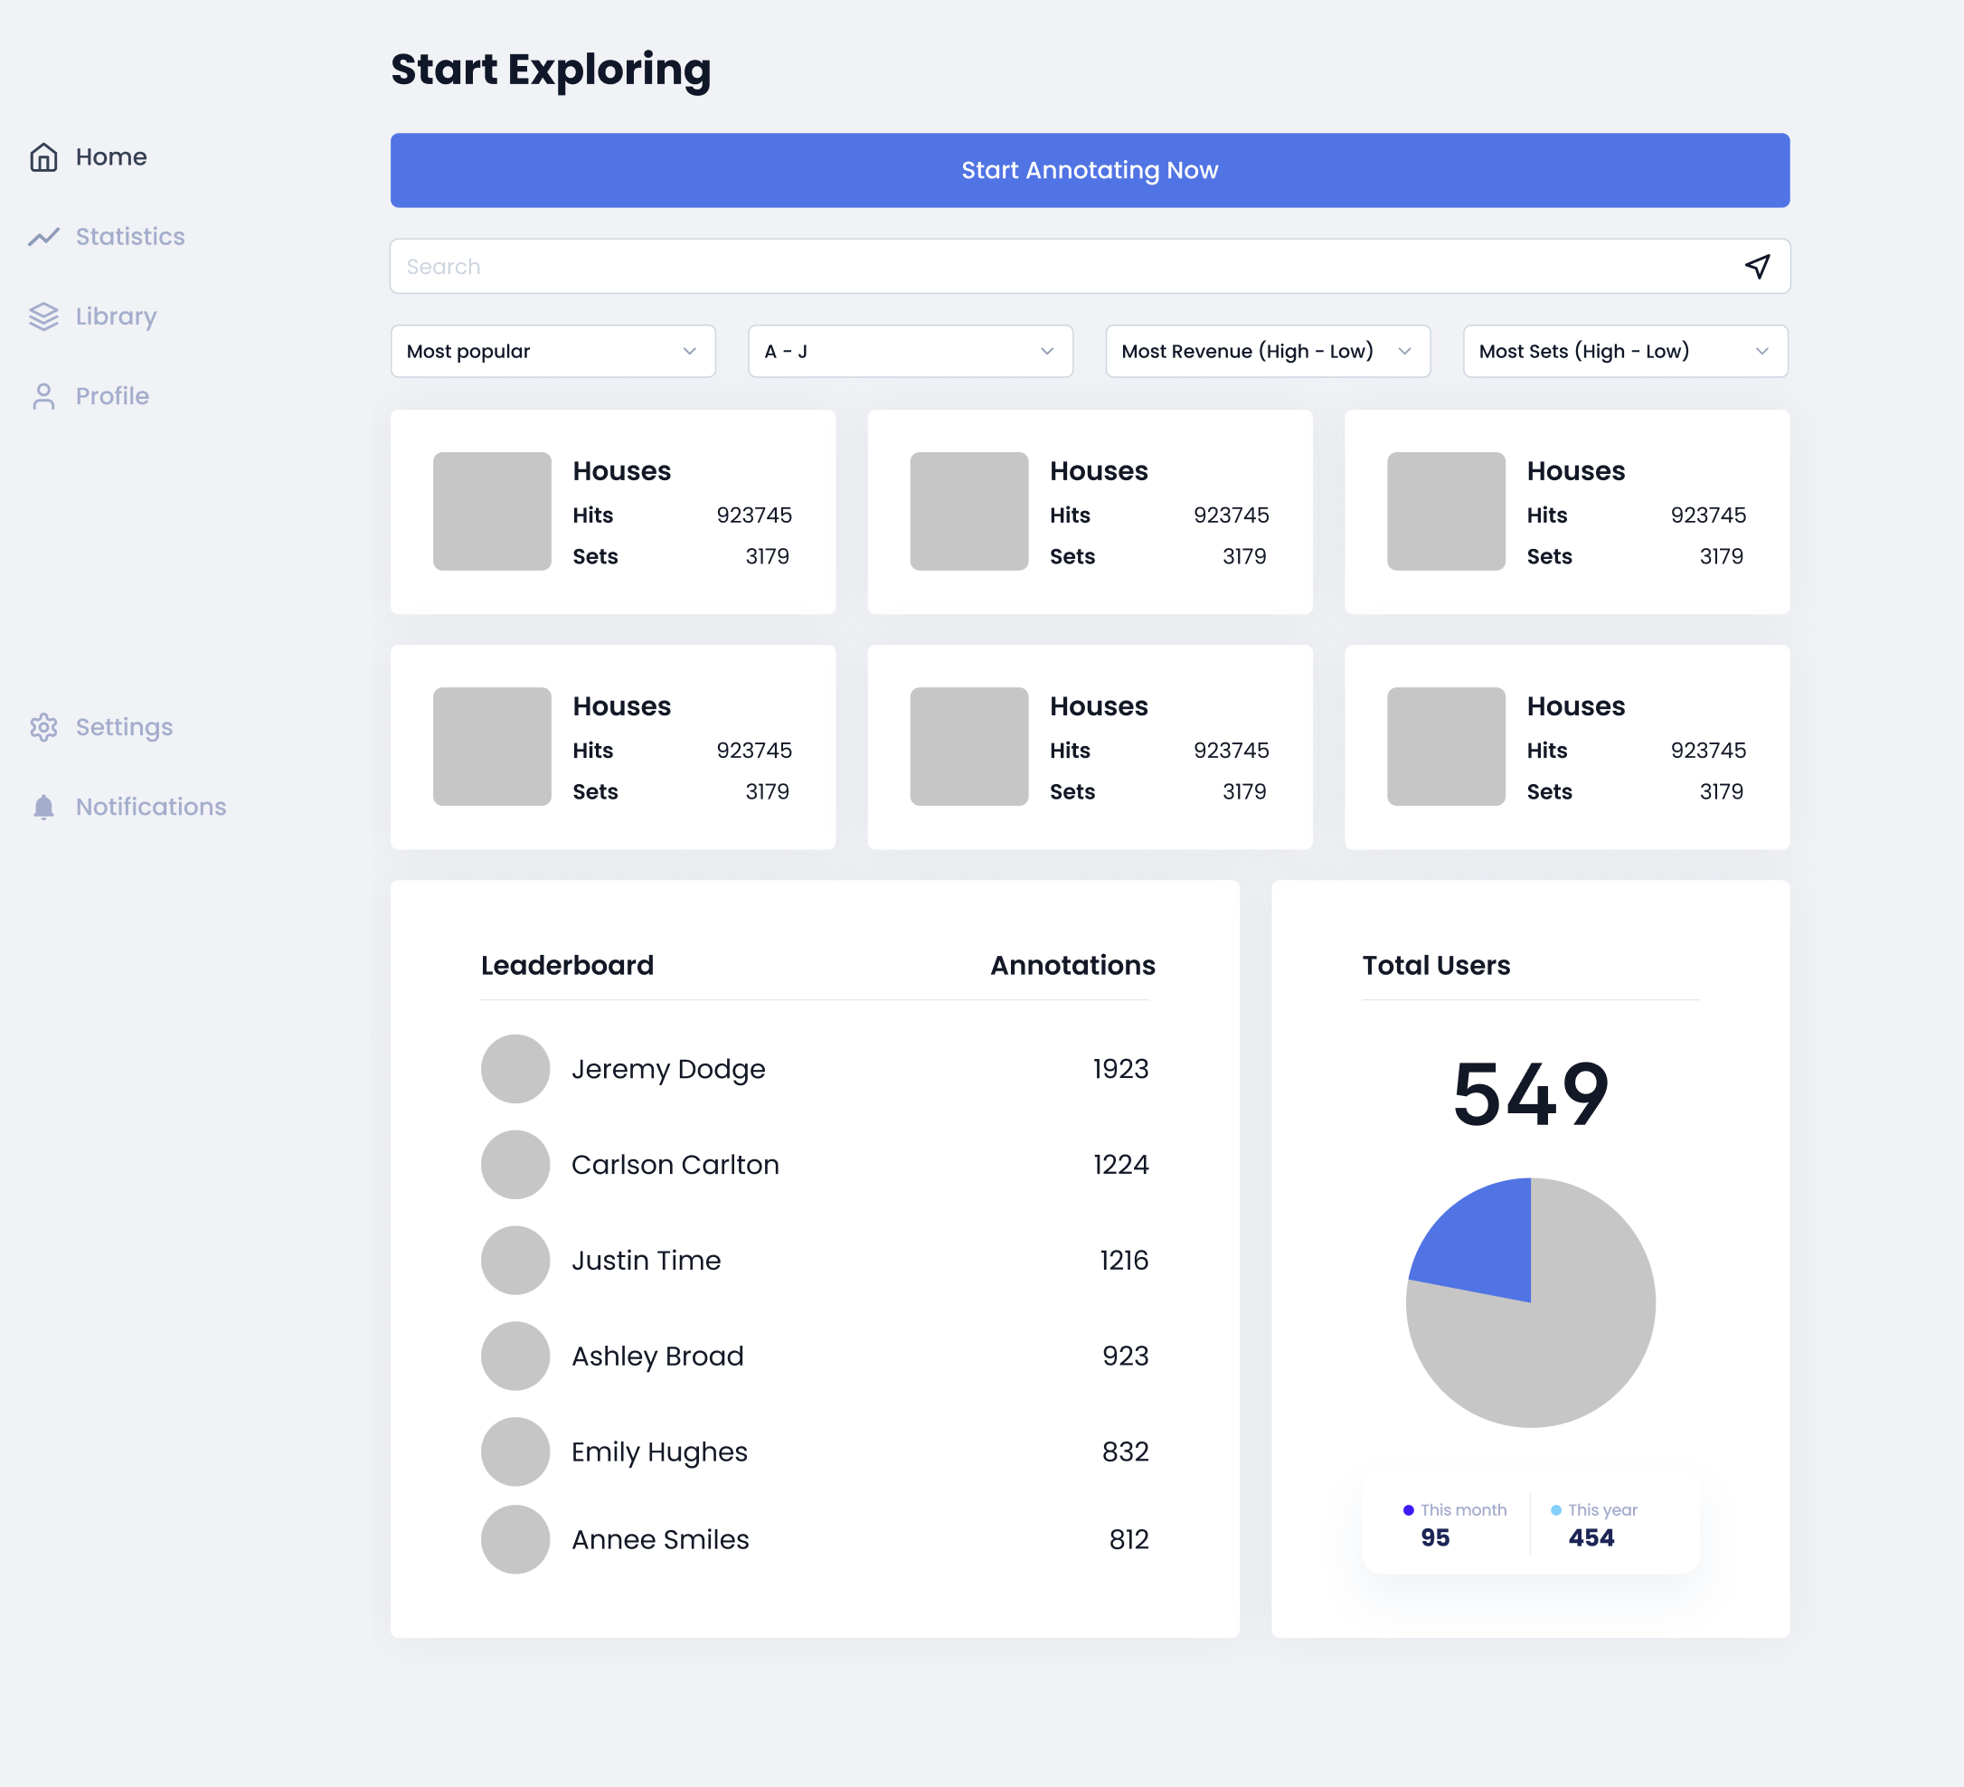Open the Library menu item
The height and width of the screenshot is (1787, 1964).
116,317
